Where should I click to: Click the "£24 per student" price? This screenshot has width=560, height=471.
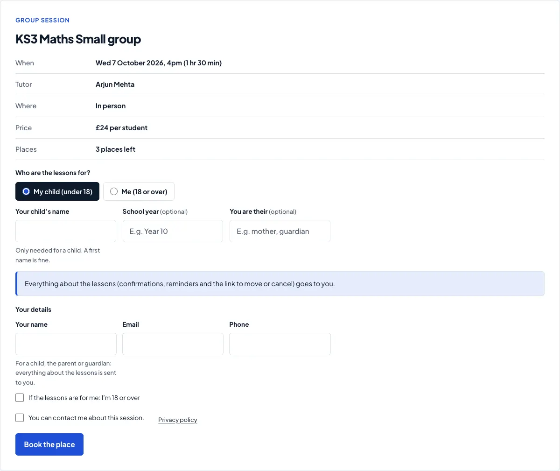point(122,128)
